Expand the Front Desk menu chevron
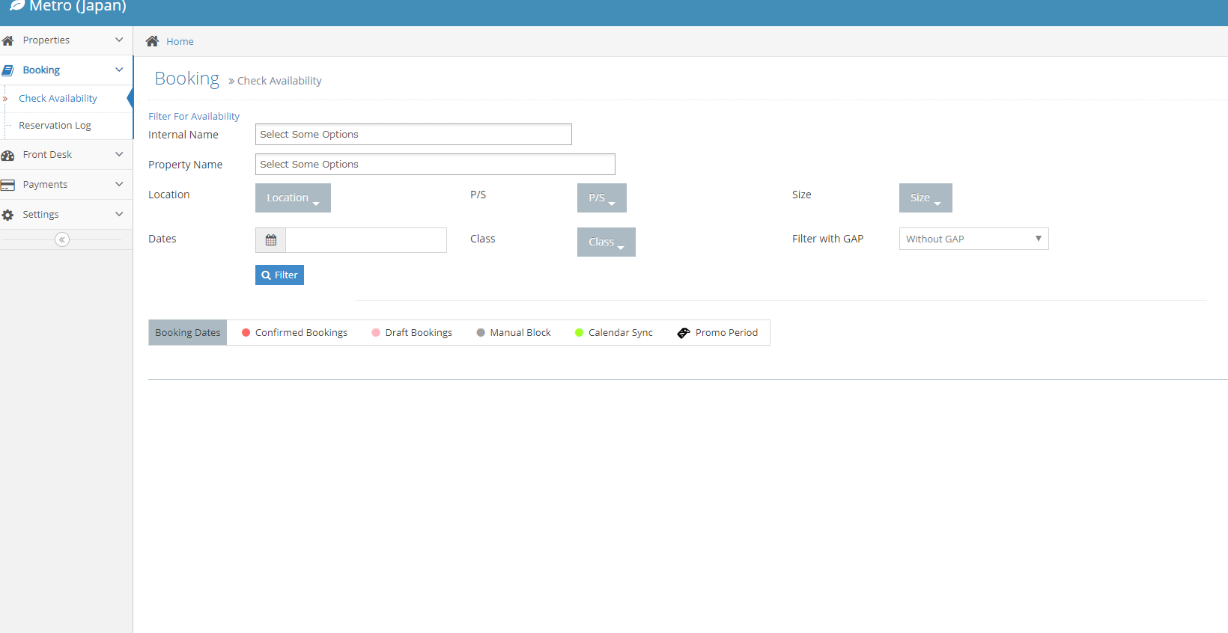1228x633 pixels. click(x=119, y=154)
